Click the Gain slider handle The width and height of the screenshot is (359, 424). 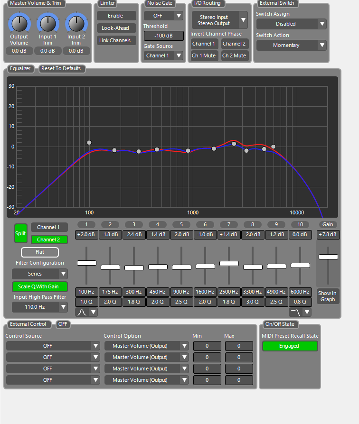328,257
